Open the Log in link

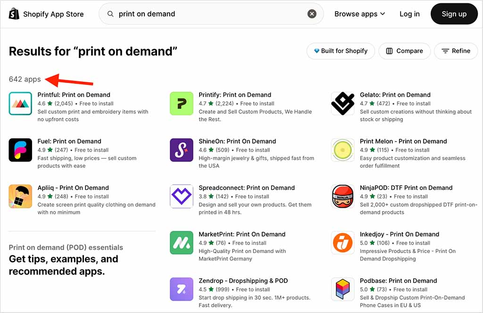[x=409, y=14]
